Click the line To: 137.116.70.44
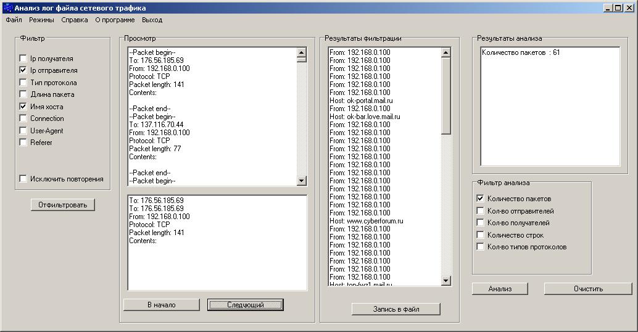 click(x=156, y=125)
